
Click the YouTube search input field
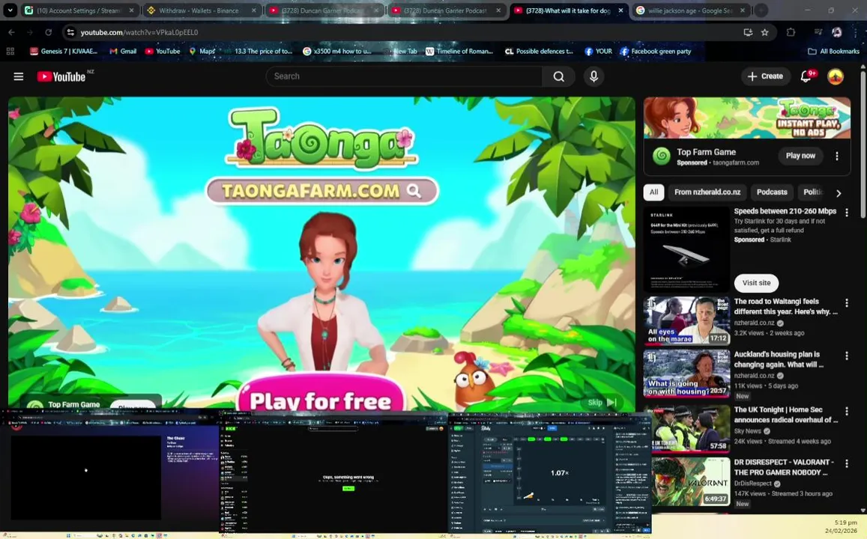pyautogui.click(x=404, y=77)
